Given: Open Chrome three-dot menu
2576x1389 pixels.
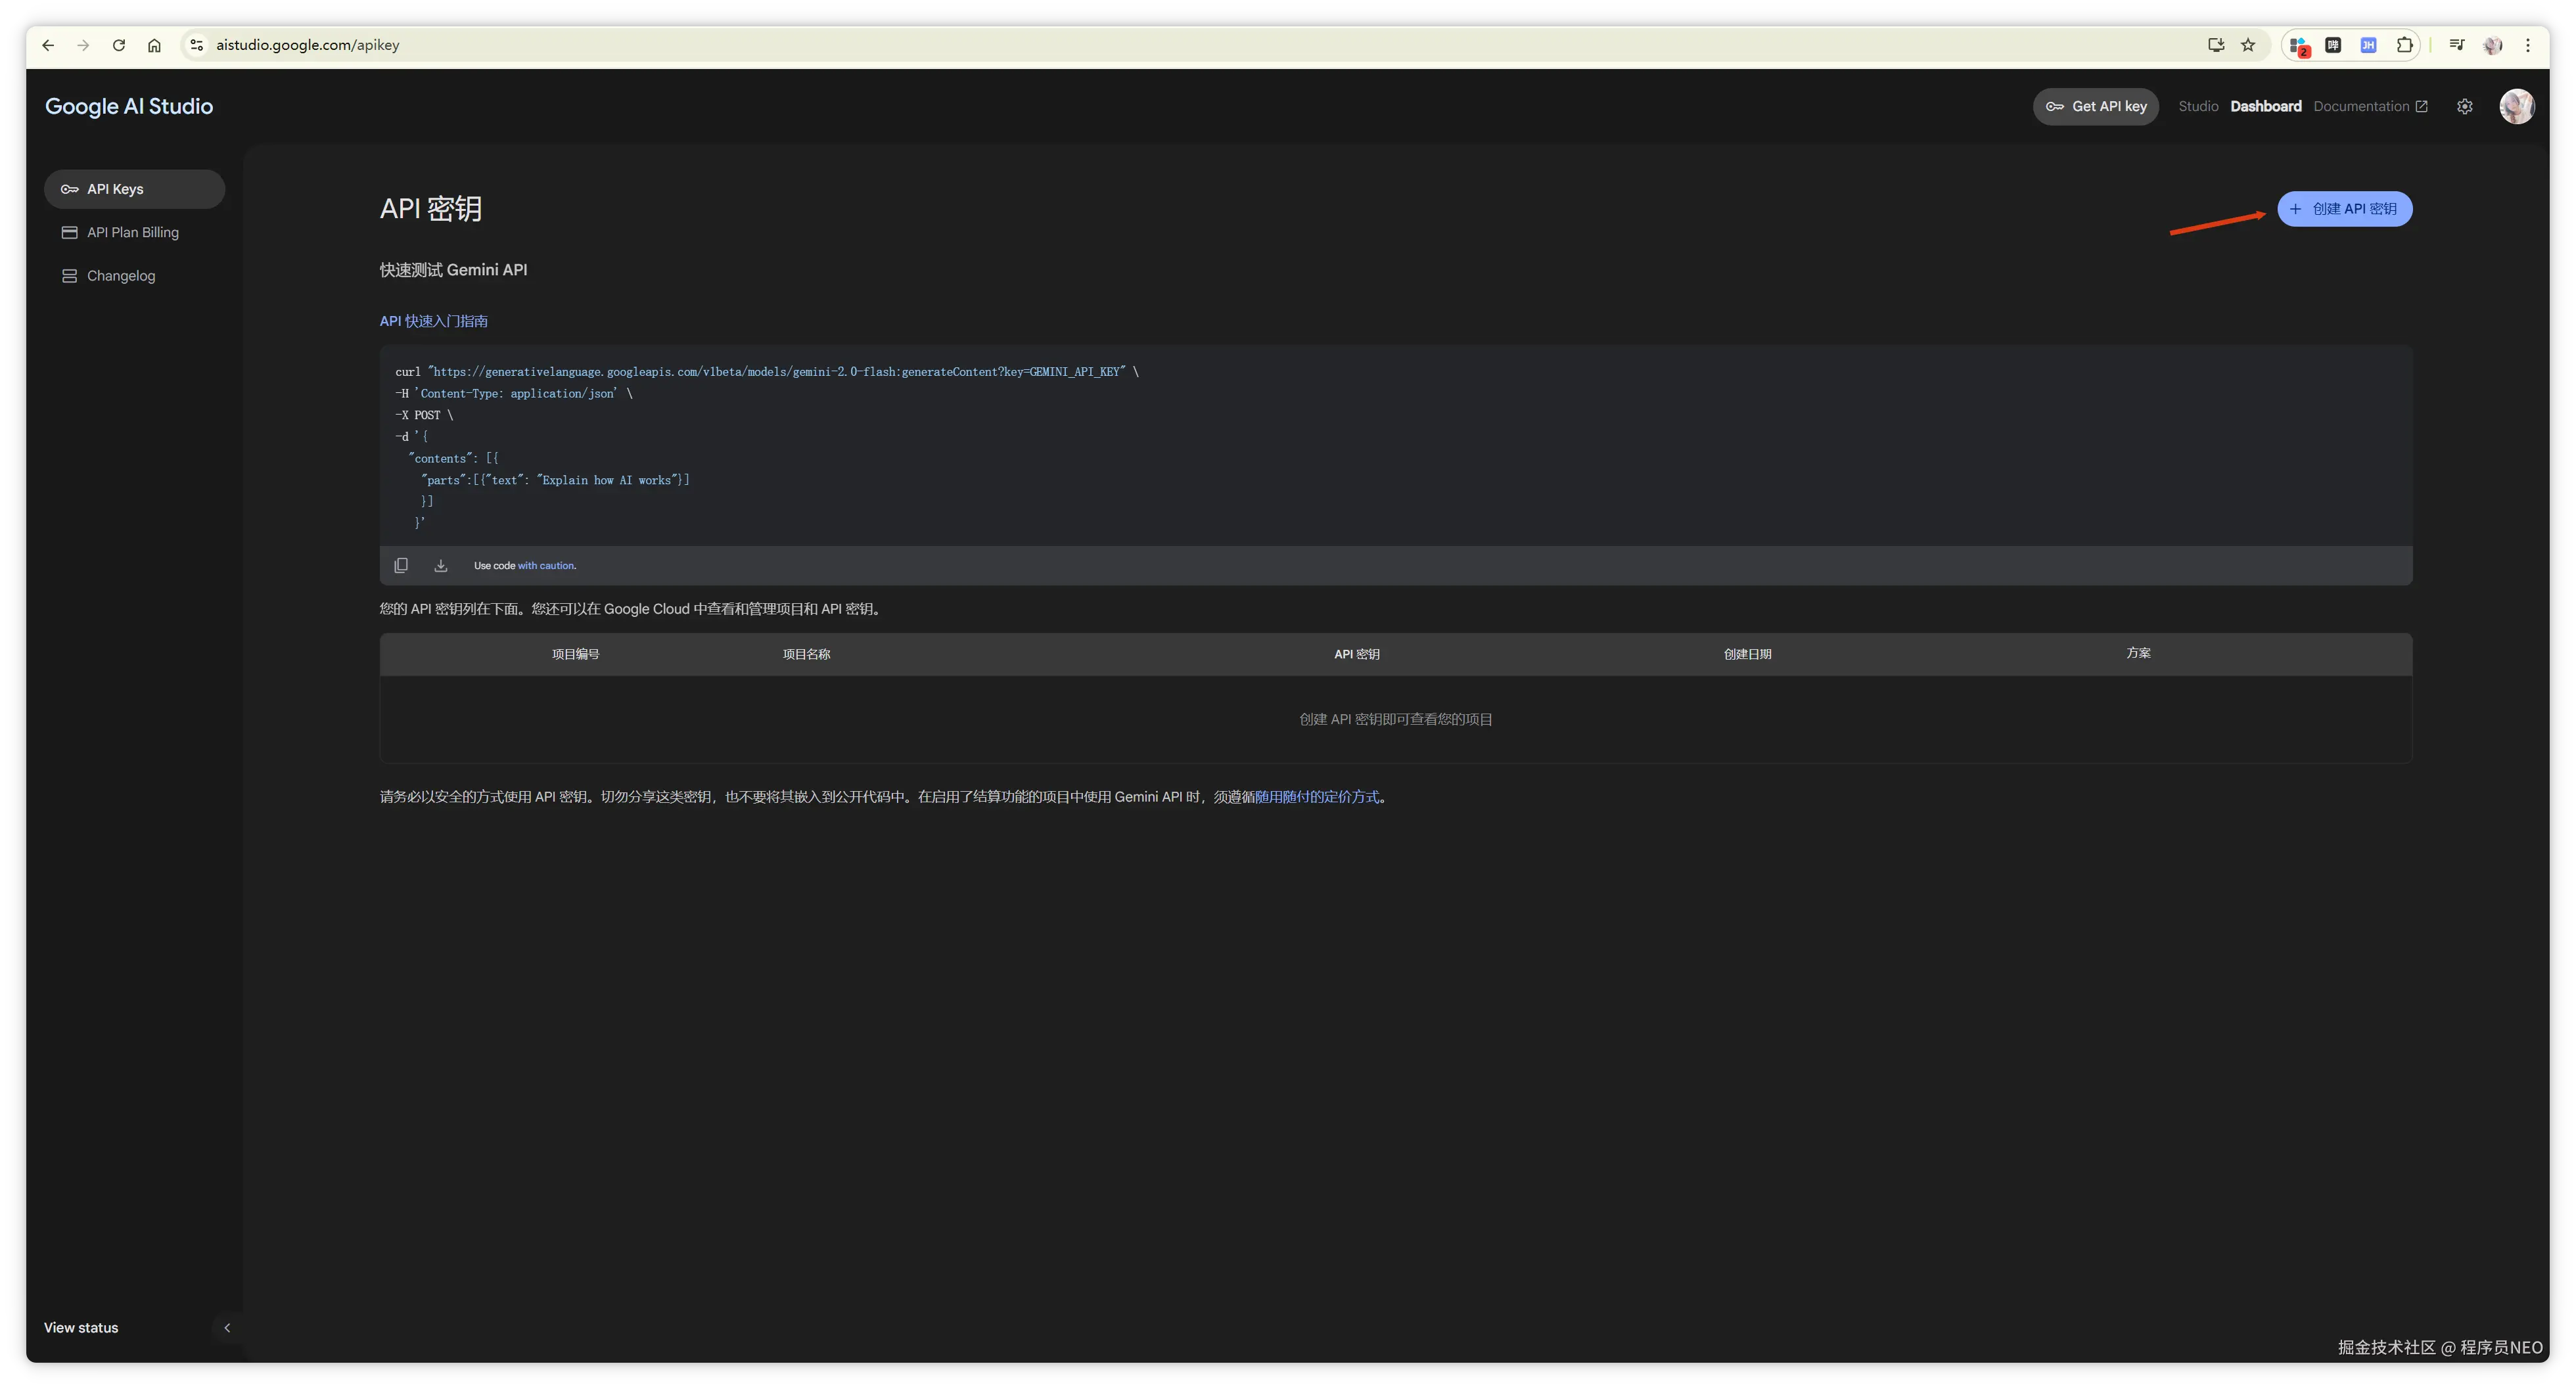Looking at the screenshot, I should click(2528, 45).
